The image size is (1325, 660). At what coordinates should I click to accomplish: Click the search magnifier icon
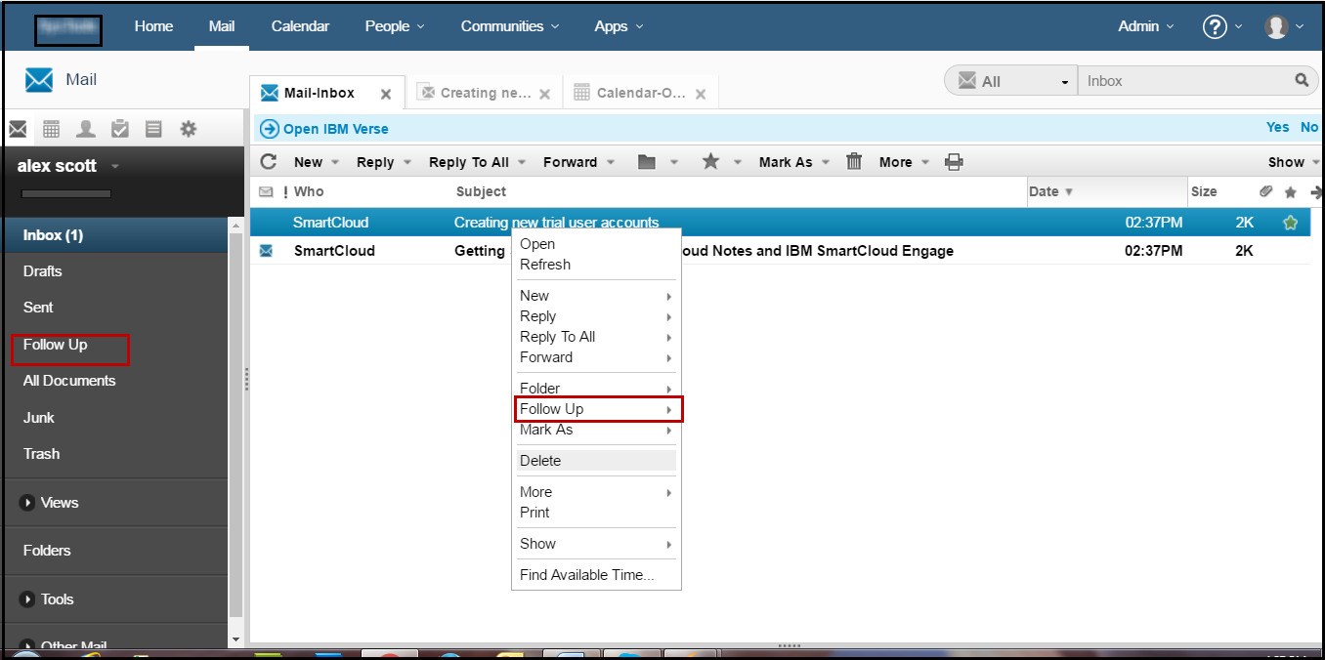1302,80
